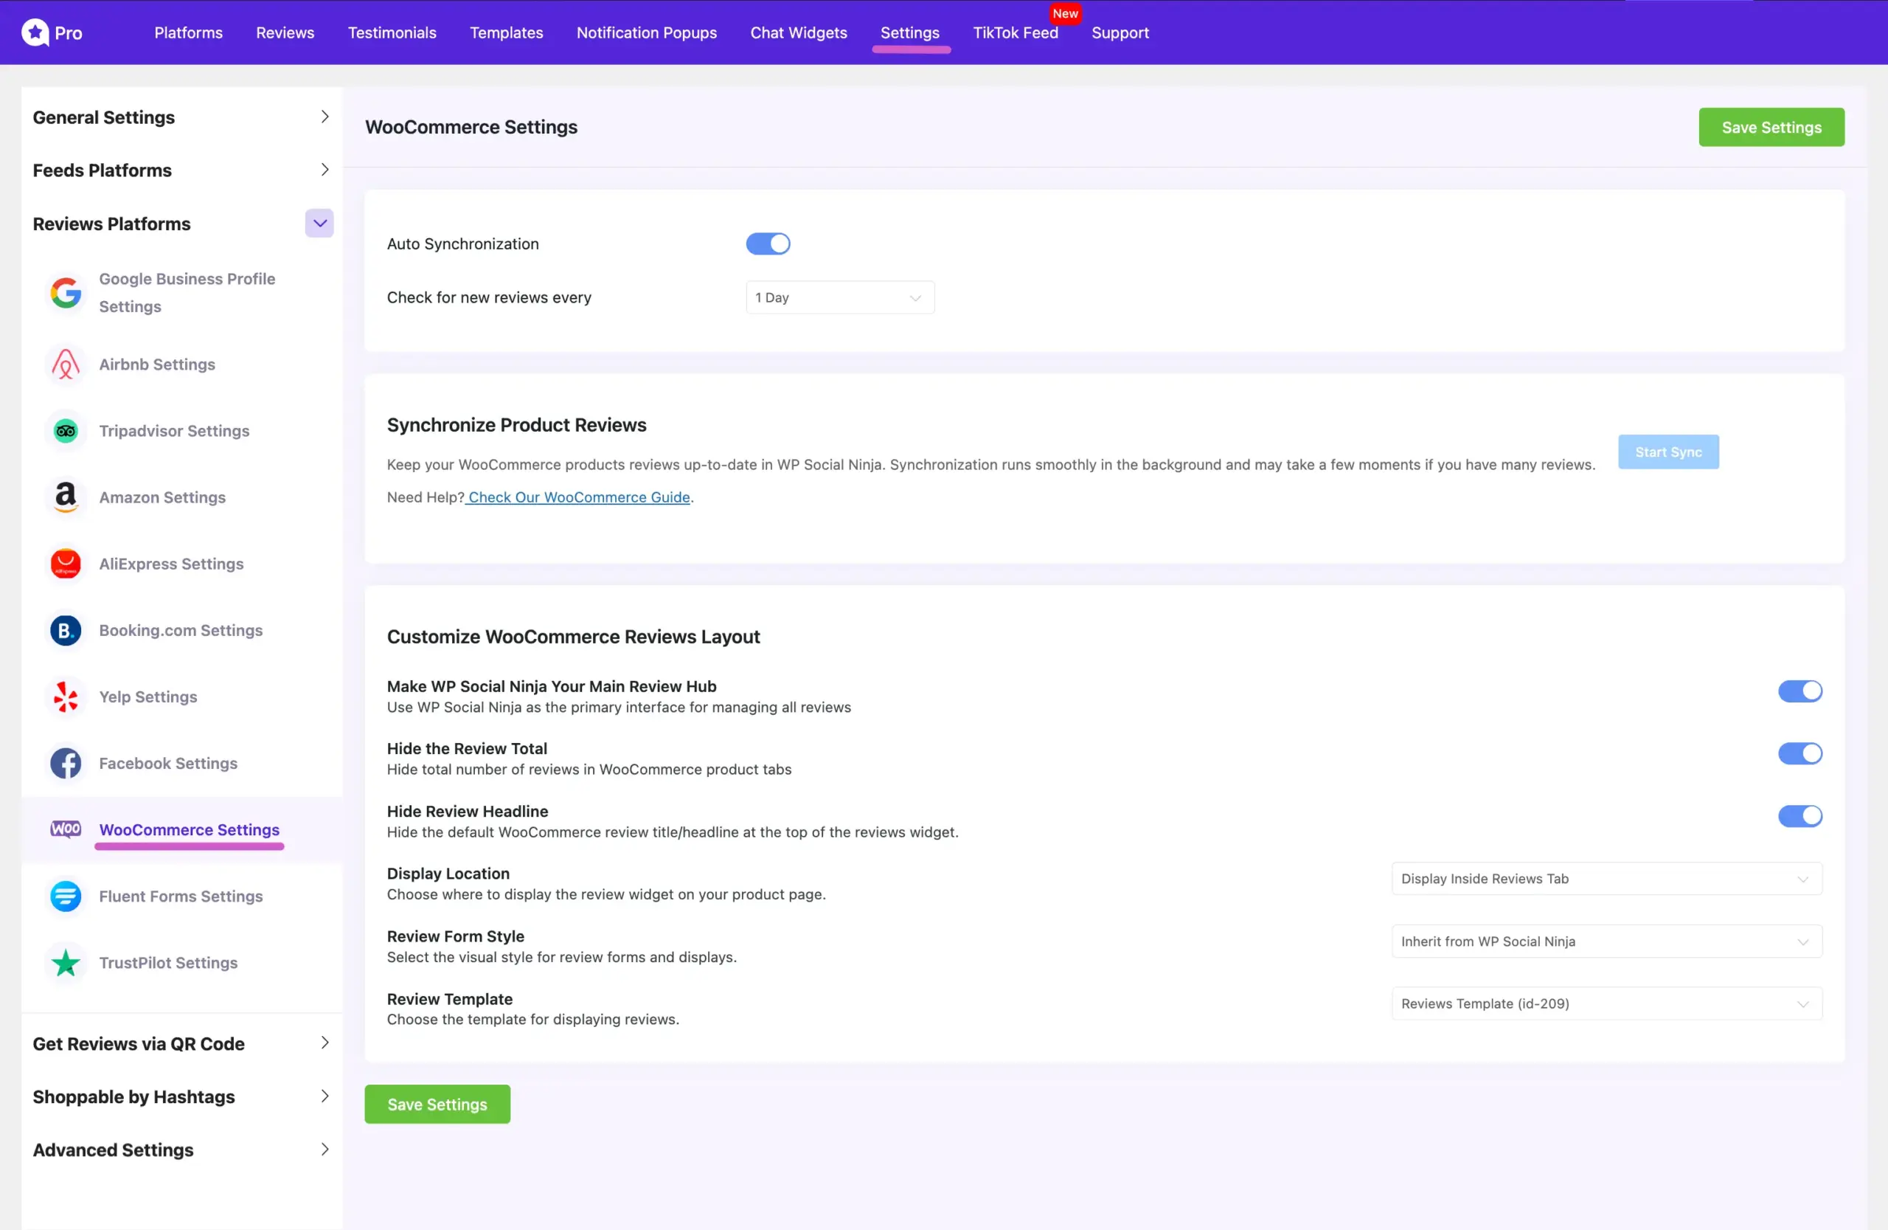Open the Reviews menu
This screenshot has height=1230, width=1888.
[x=285, y=32]
